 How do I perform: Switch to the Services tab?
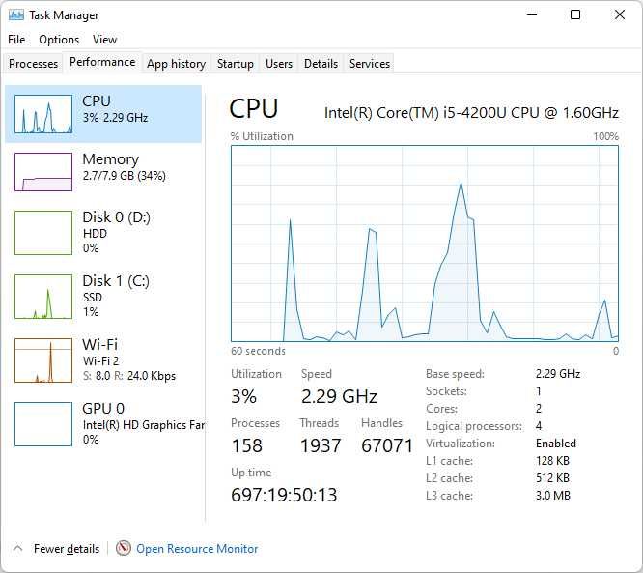(370, 64)
